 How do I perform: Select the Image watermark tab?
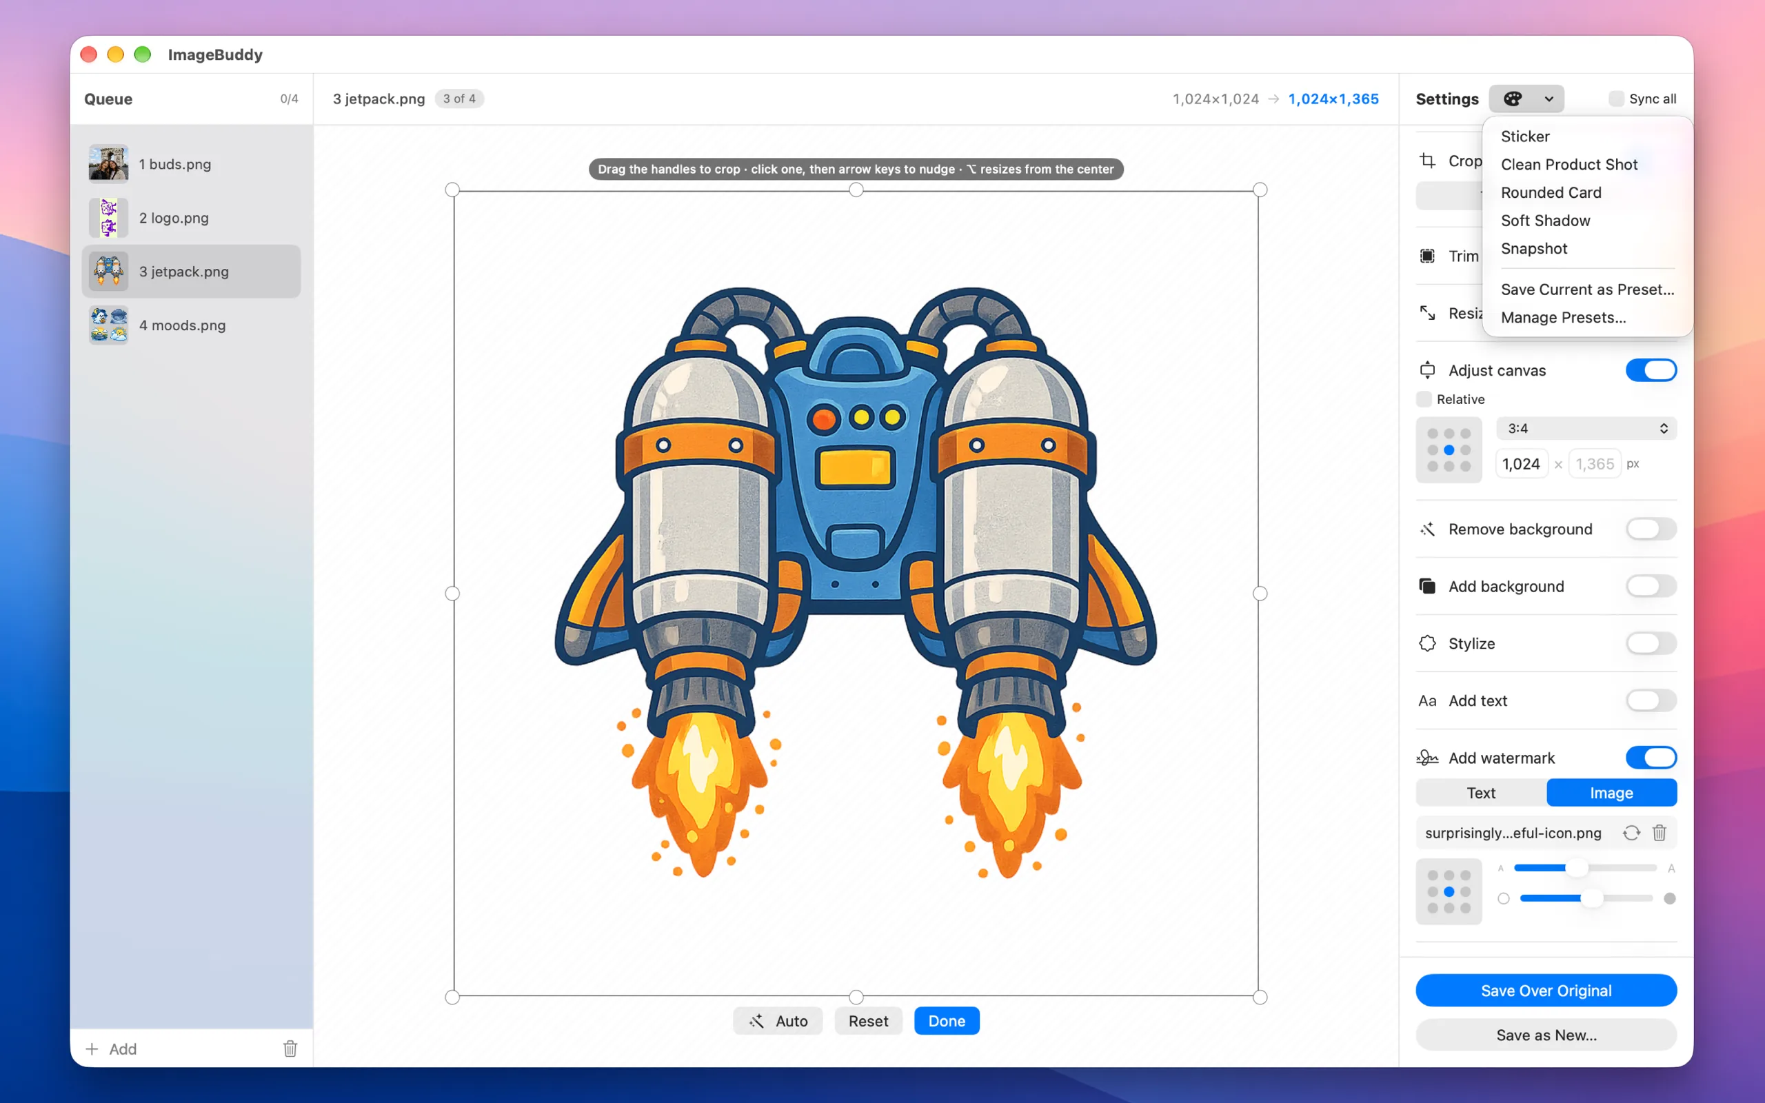click(x=1612, y=793)
